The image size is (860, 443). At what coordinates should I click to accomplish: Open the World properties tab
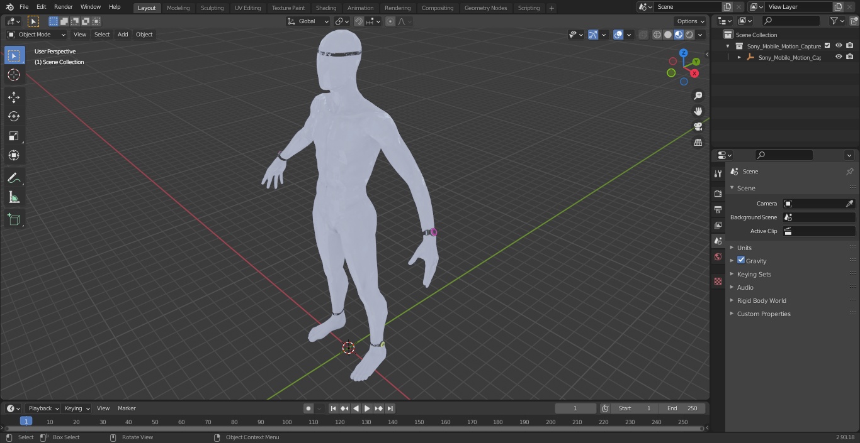[718, 257]
